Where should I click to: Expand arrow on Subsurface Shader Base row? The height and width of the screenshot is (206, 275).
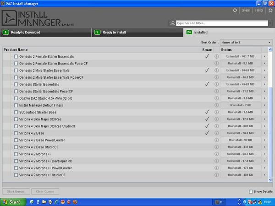pyautogui.click(x=264, y=112)
